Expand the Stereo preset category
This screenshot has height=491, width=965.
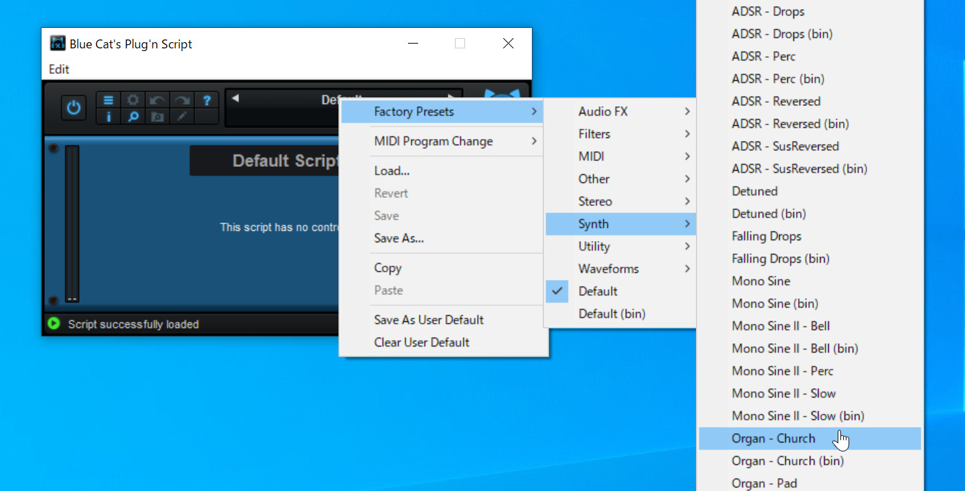(620, 202)
